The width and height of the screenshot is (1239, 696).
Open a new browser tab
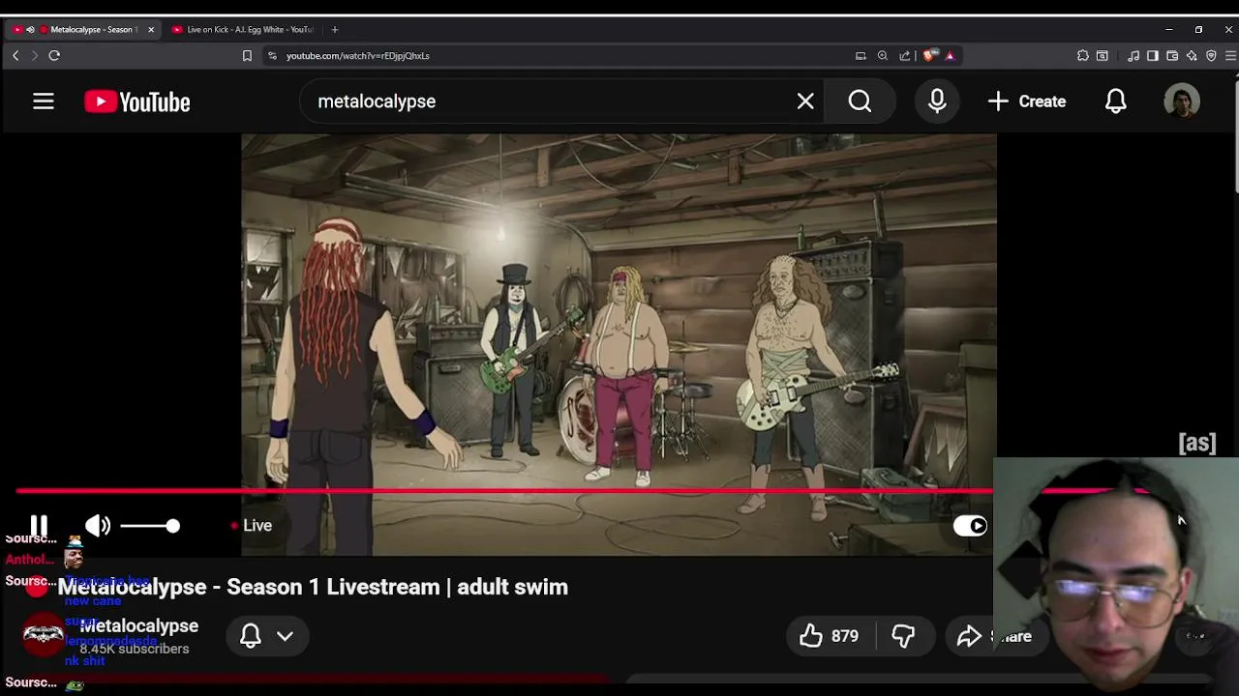pyautogui.click(x=335, y=30)
